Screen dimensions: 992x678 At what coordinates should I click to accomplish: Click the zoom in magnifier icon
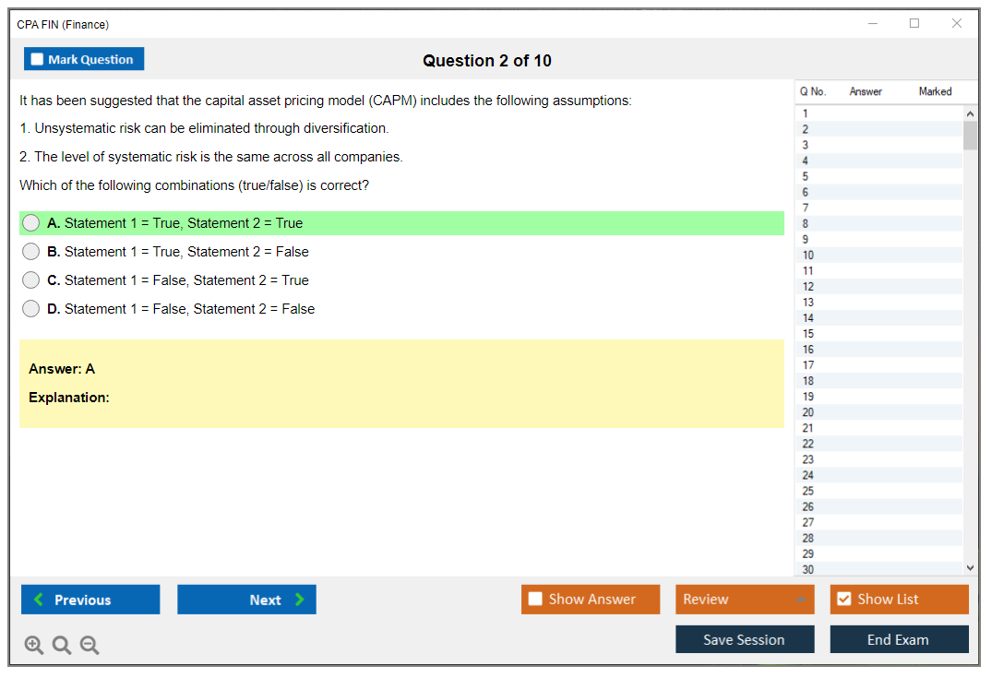click(34, 645)
